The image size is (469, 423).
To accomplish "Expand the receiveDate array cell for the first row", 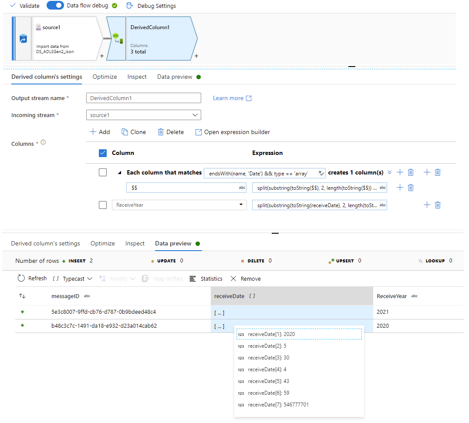I will click(219, 312).
